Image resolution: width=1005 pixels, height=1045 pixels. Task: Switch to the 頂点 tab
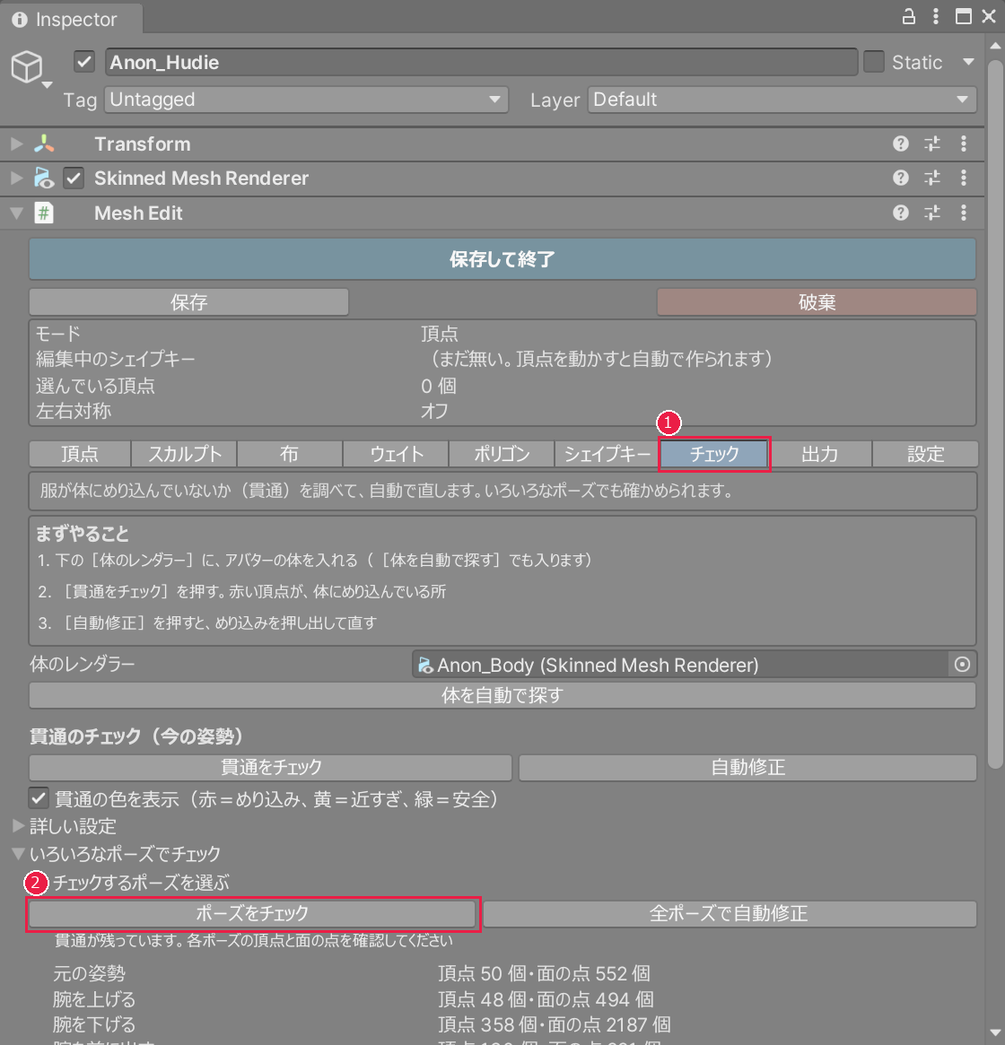point(80,454)
